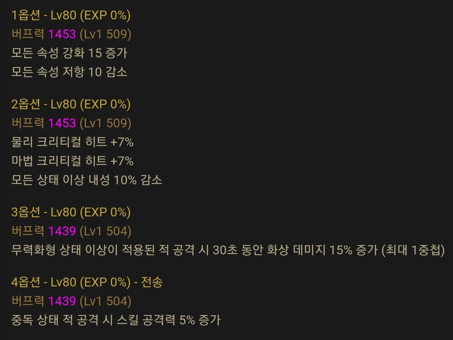Select the magenta 1453 value under 2옵션
The height and width of the screenshot is (340, 453).
tap(62, 123)
